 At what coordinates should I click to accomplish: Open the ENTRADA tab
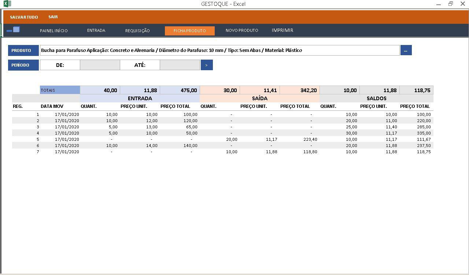coord(96,31)
